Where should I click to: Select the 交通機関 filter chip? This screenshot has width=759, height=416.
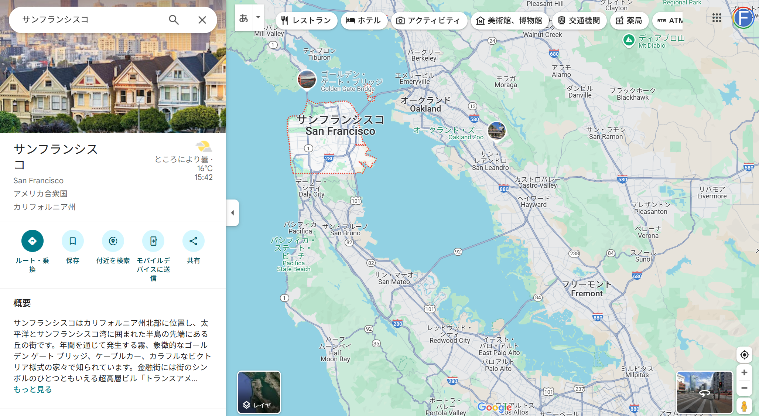[x=579, y=20]
